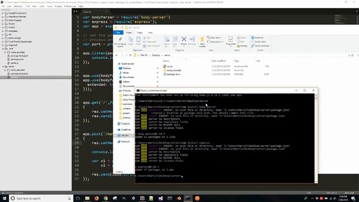Click History in the Explorer Open group
The width and height of the screenshot is (359, 202).
tap(242, 46)
